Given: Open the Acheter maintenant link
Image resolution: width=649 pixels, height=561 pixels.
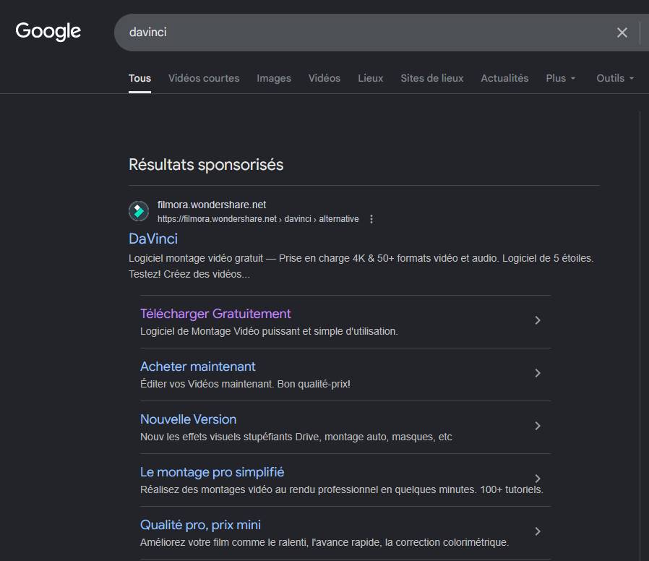Looking at the screenshot, I should 197,367.
